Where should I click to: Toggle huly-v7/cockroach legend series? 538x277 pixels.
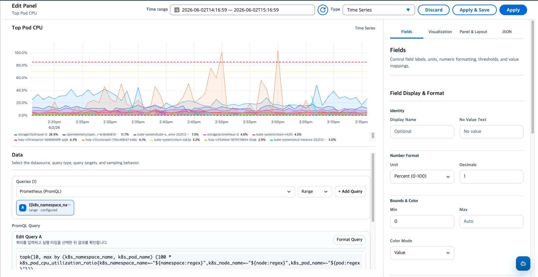[x=114, y=140]
